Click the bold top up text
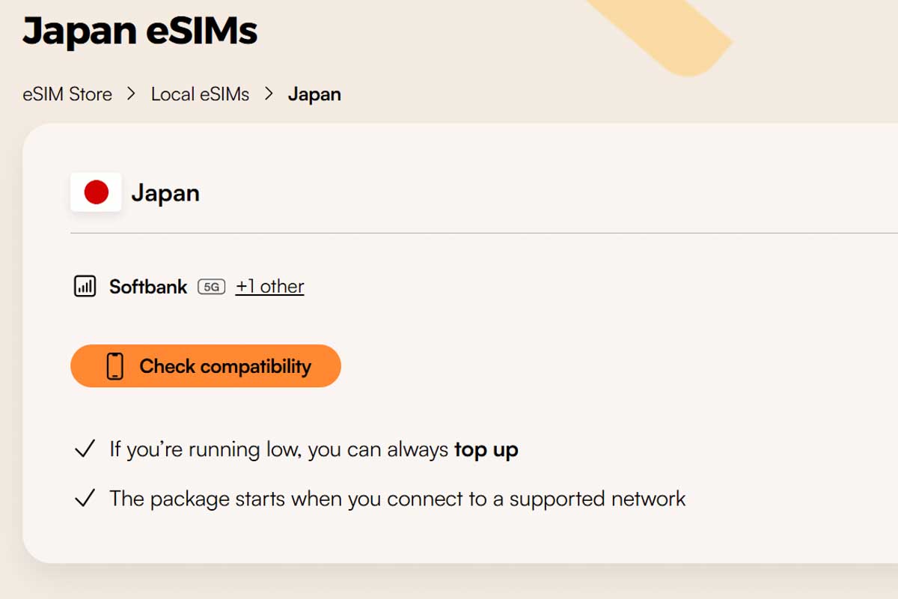This screenshot has height=599, width=898. click(x=486, y=449)
